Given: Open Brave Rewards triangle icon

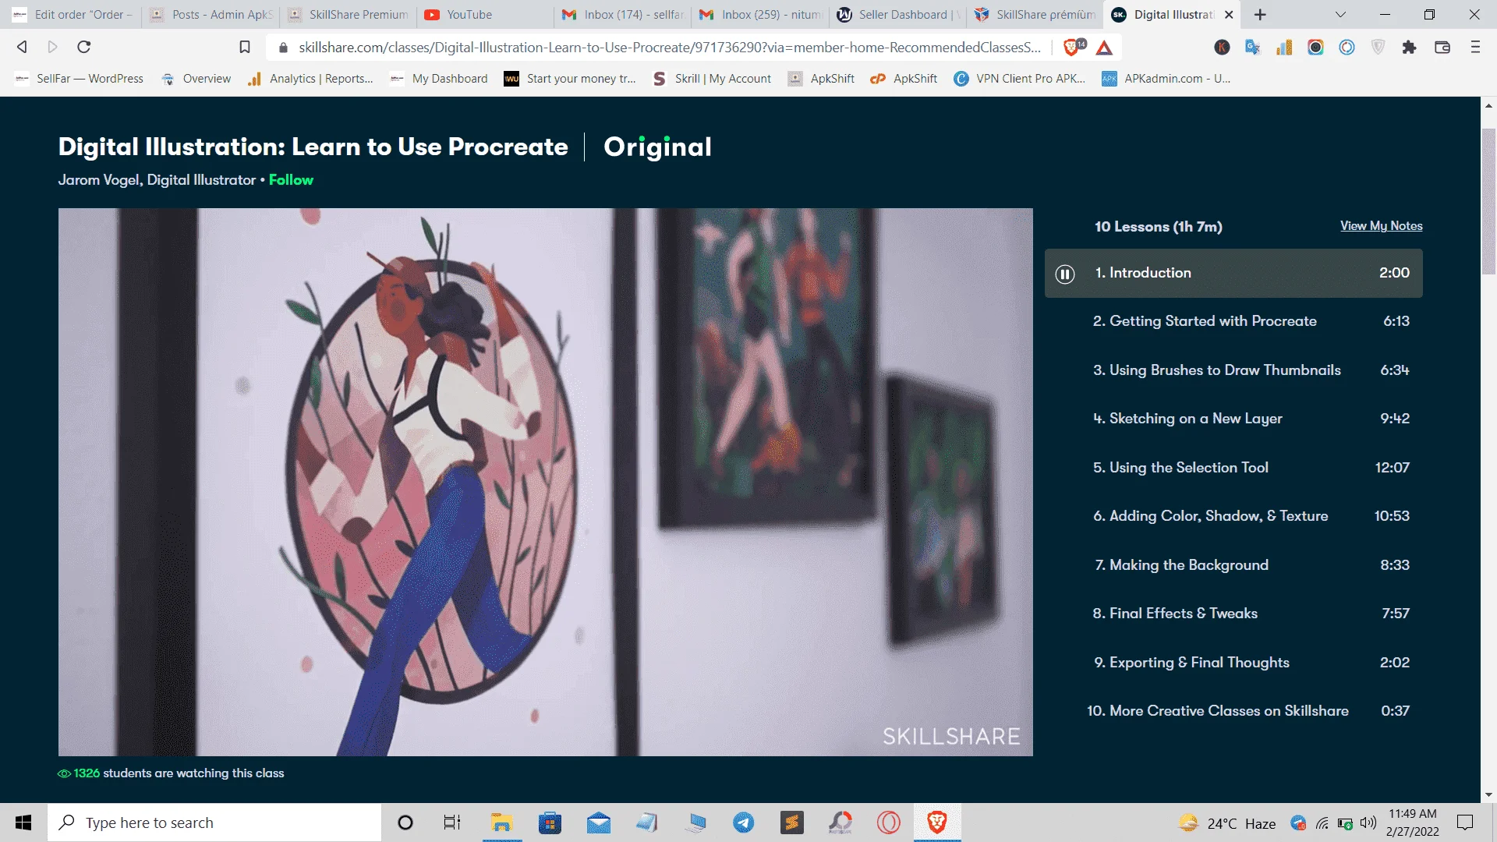Looking at the screenshot, I should click(x=1104, y=48).
